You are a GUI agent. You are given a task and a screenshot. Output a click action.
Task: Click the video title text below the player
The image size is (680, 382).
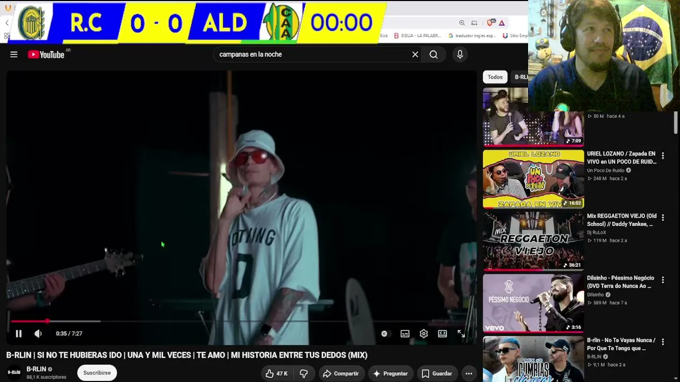pos(187,355)
